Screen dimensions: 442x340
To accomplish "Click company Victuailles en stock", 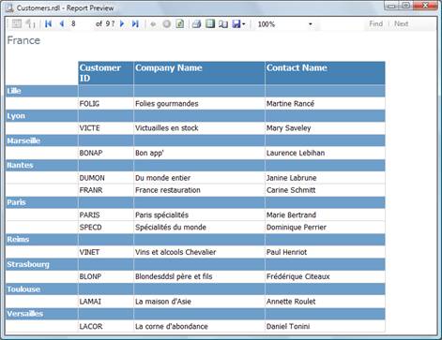I will pos(167,128).
